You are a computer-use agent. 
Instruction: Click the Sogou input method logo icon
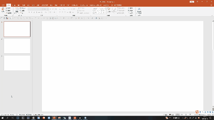pyautogui.click(x=197, y=112)
